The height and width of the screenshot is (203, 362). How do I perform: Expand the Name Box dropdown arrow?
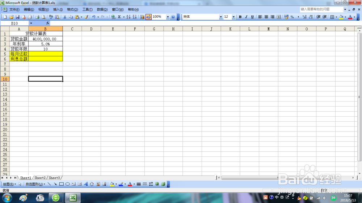pos(31,23)
